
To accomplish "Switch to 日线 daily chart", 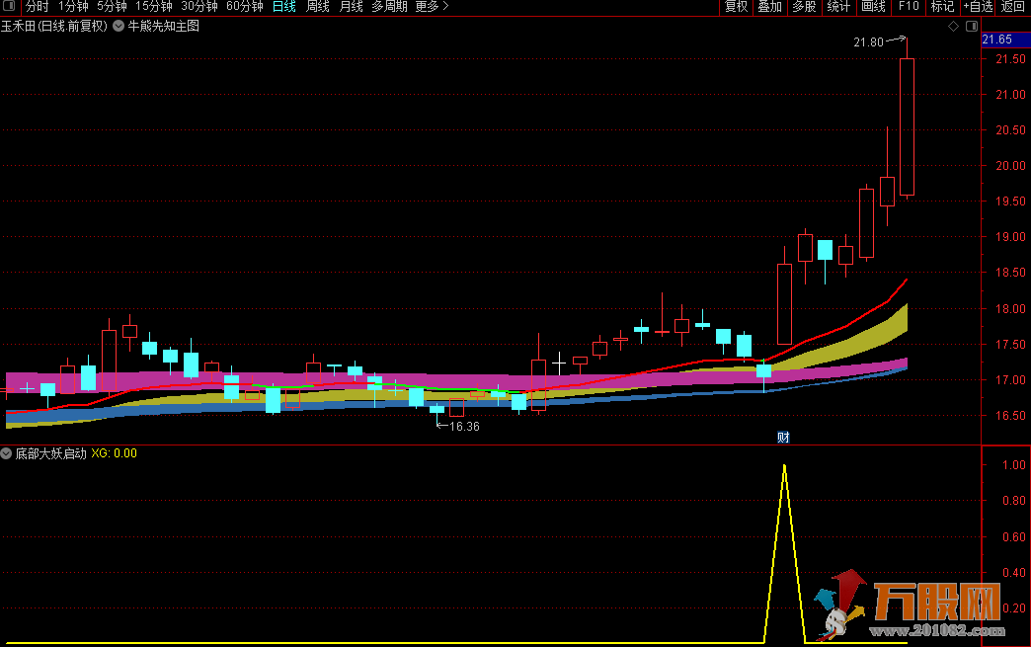I will pyautogui.click(x=284, y=7).
